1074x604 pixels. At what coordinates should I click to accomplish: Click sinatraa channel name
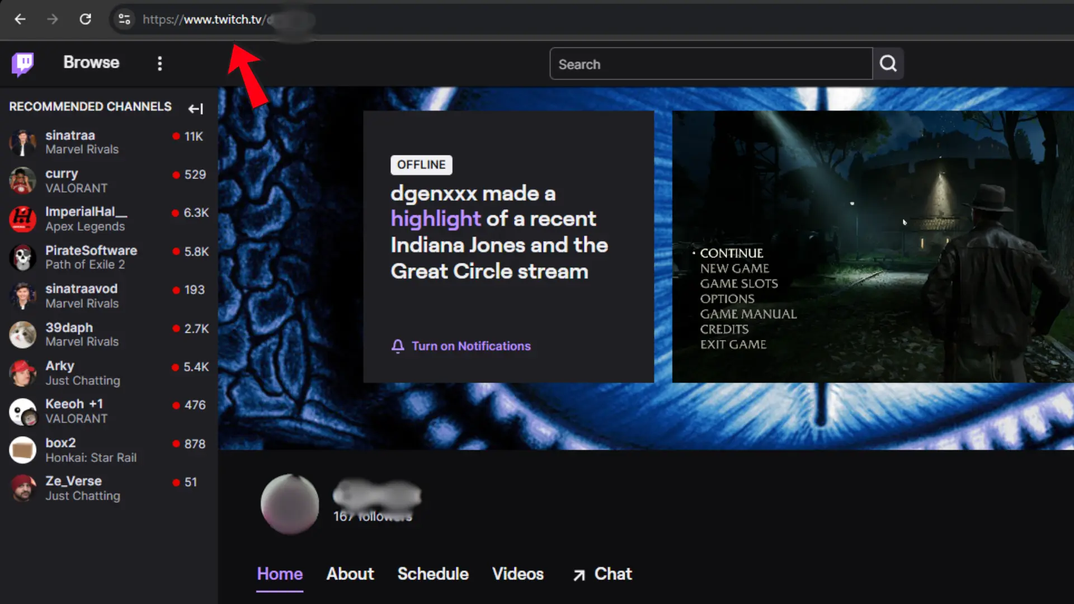coord(70,135)
